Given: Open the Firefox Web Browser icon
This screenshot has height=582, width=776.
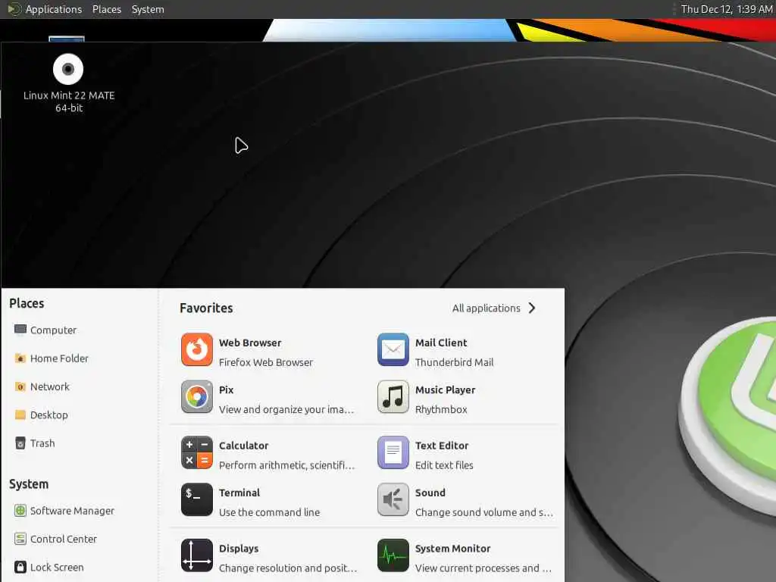Looking at the screenshot, I should point(196,349).
